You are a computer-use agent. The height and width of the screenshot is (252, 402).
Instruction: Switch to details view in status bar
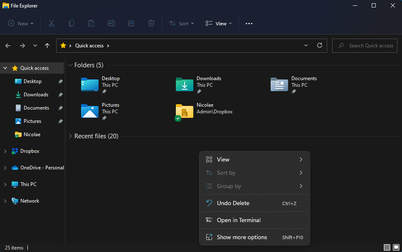click(387, 247)
